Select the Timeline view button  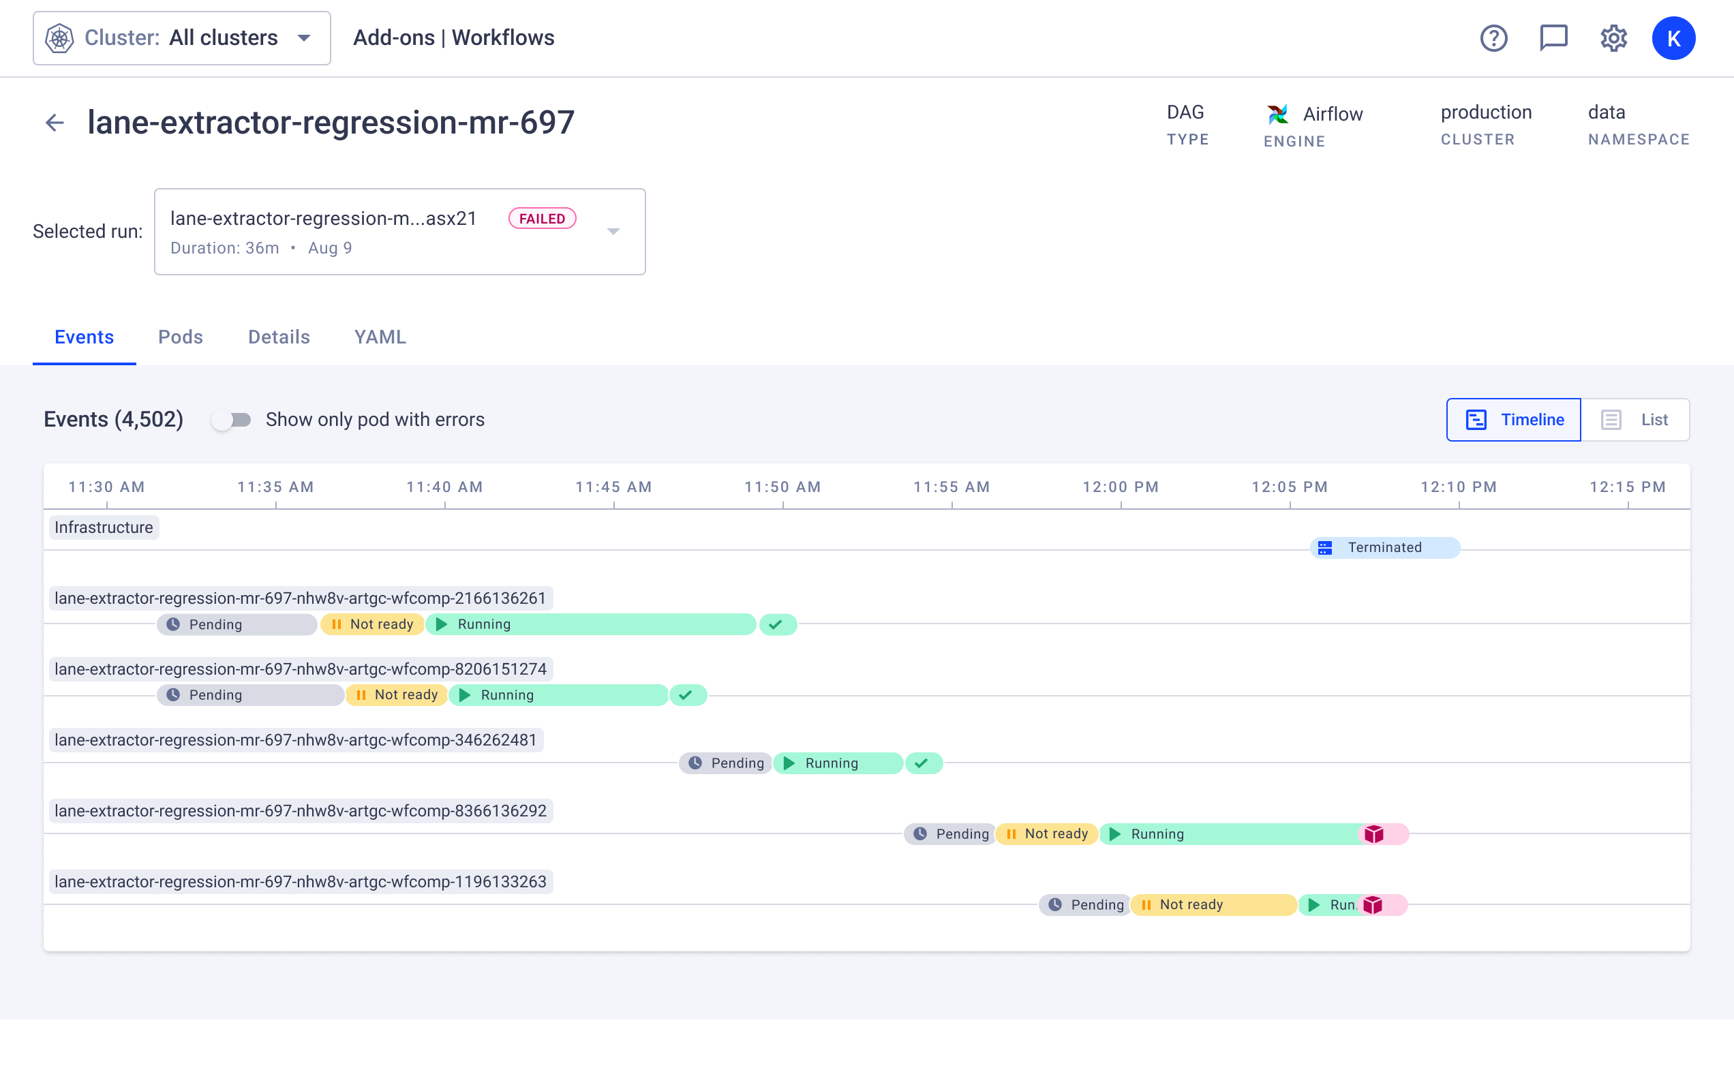click(1514, 420)
